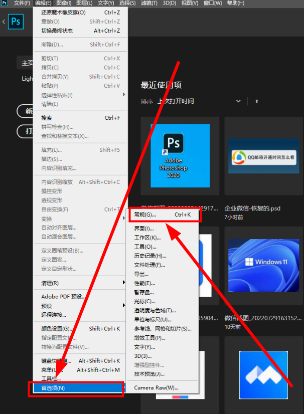The width and height of the screenshot is (304, 414).
Task: Choose 文件处理(F) preferences entry
Action: pos(163,265)
